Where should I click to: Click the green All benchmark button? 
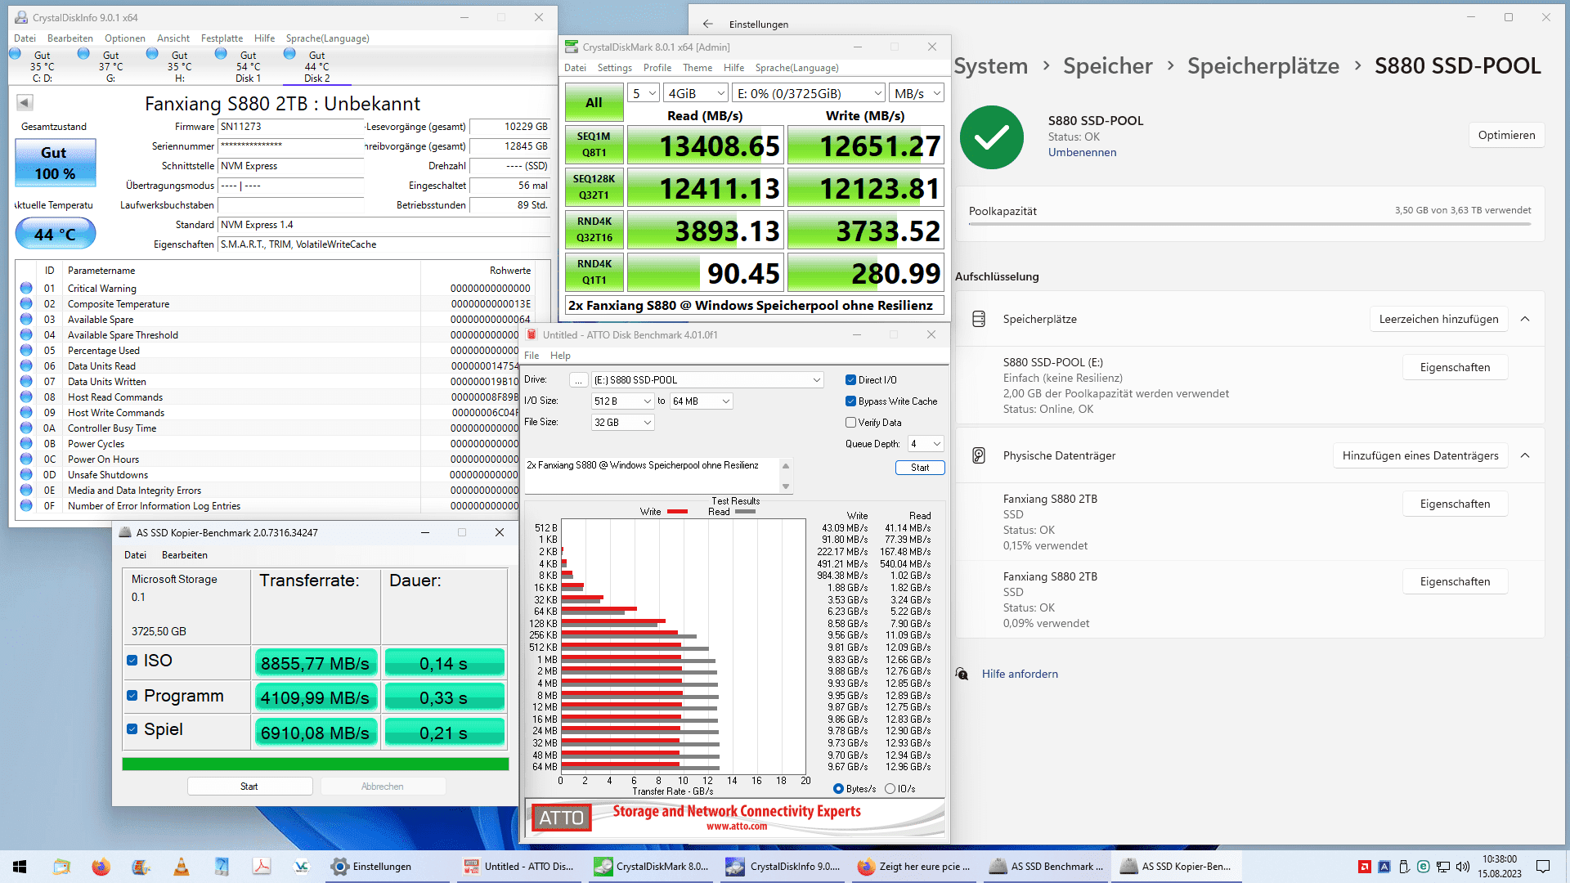point(594,103)
